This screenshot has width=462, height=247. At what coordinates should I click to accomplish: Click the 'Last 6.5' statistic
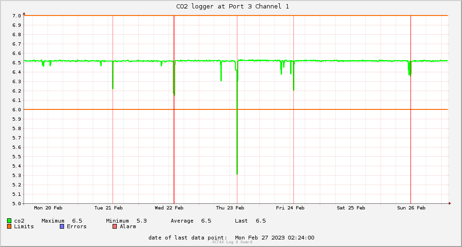click(251, 221)
